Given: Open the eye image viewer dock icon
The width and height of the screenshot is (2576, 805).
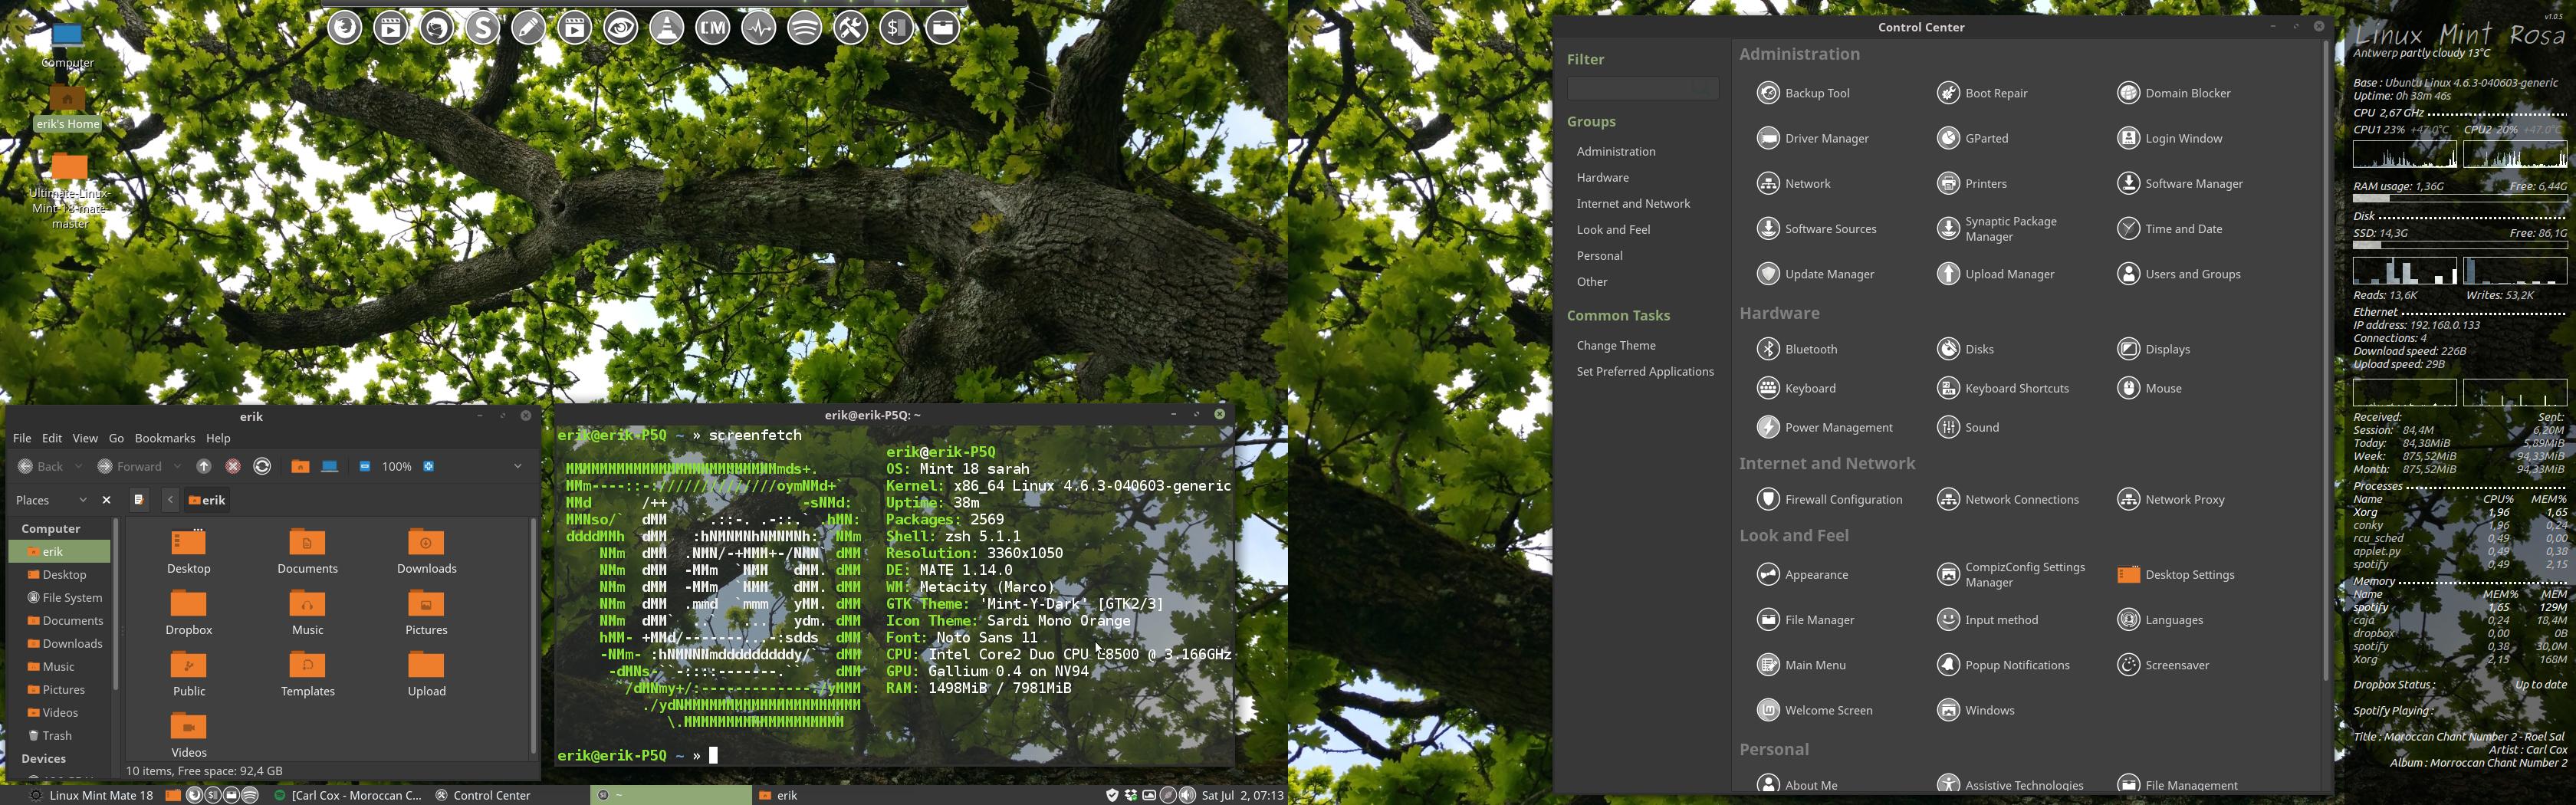Looking at the screenshot, I should coord(621,28).
